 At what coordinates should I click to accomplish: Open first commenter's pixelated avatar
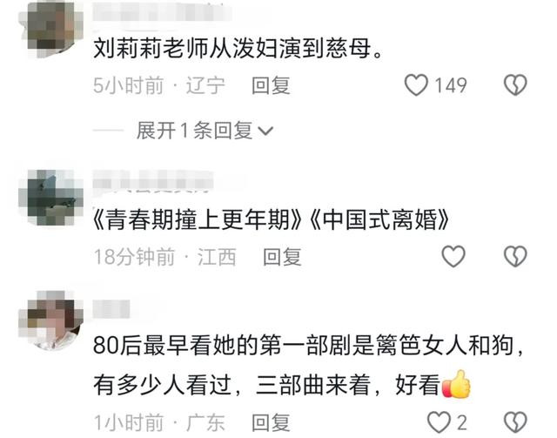point(50,30)
